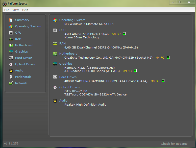Screen dimensions: 196x148
Task: Select Summary in the sidebar
Action: click(22, 20)
